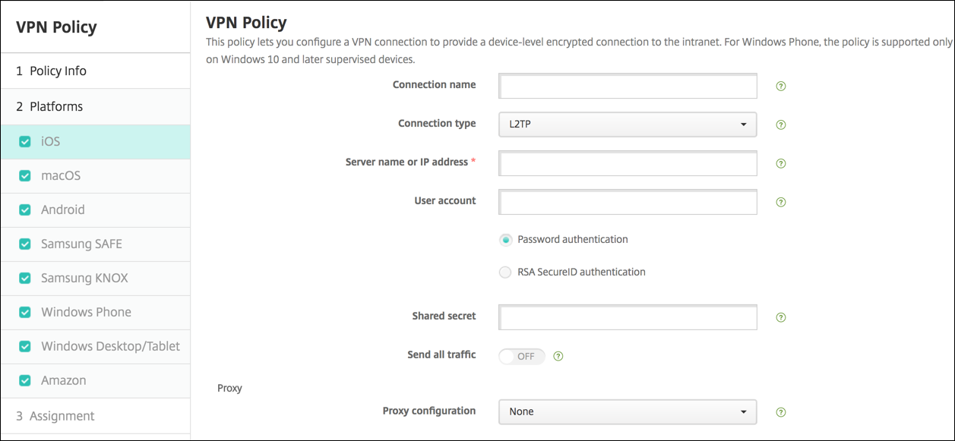Expand the Proxy configuration dropdown
This screenshot has height=441, width=955.
point(628,411)
